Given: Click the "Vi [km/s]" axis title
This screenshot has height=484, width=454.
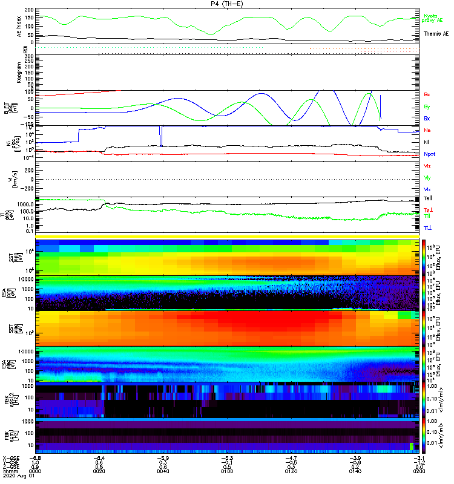Looking at the screenshot, I should pyautogui.click(x=13, y=178).
